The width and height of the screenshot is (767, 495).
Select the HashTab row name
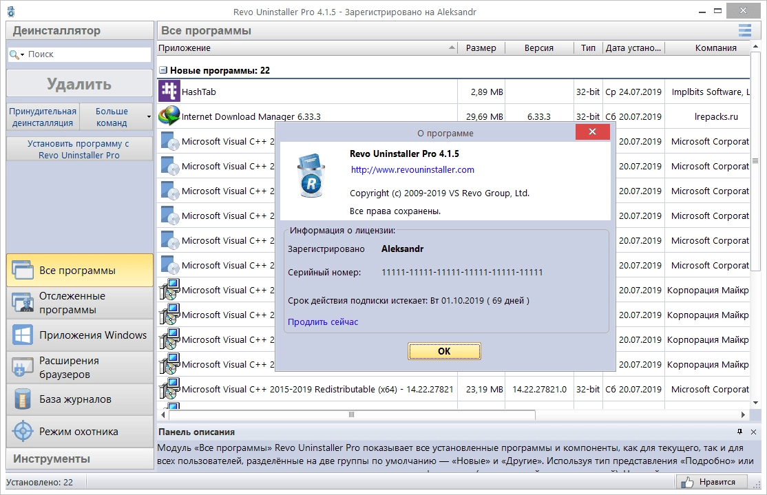click(198, 92)
